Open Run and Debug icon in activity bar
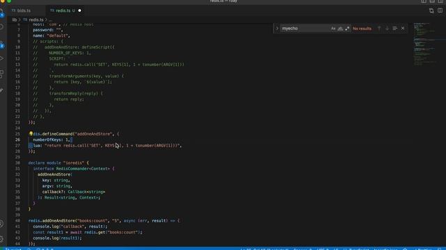446x250 pixels. tap(1, 58)
